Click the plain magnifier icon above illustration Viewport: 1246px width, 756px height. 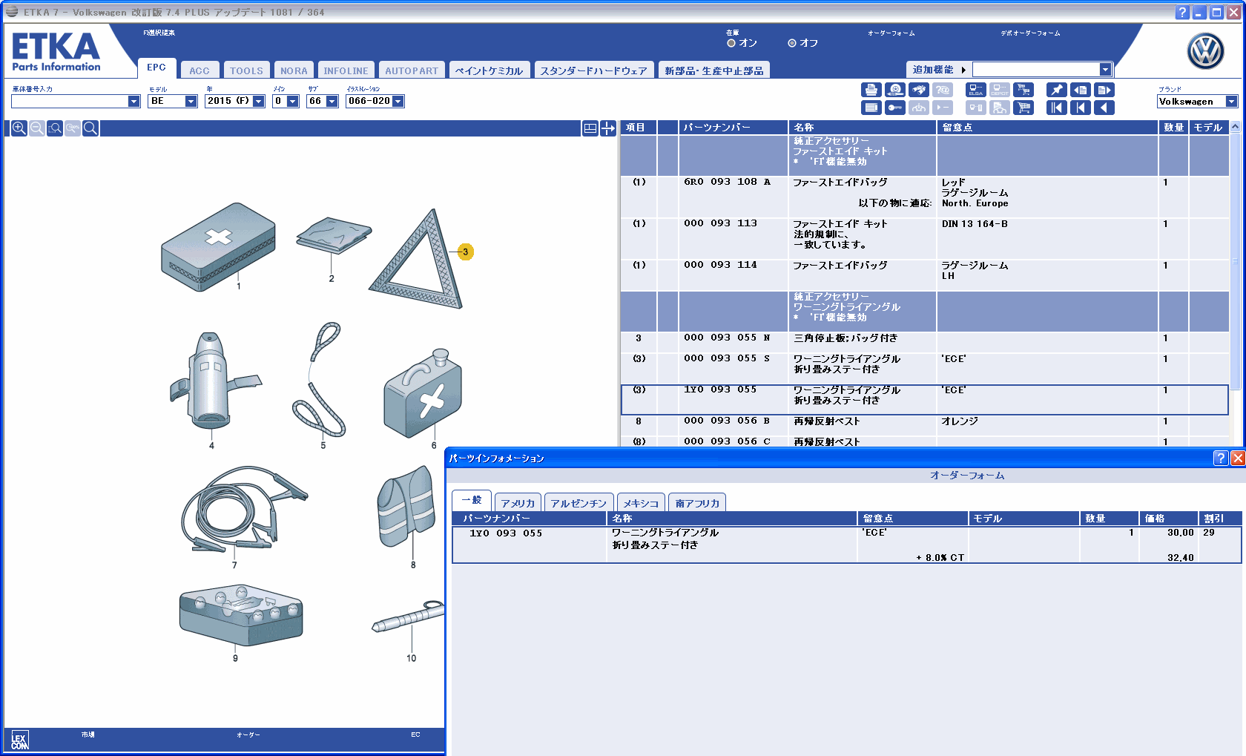pyautogui.click(x=90, y=128)
